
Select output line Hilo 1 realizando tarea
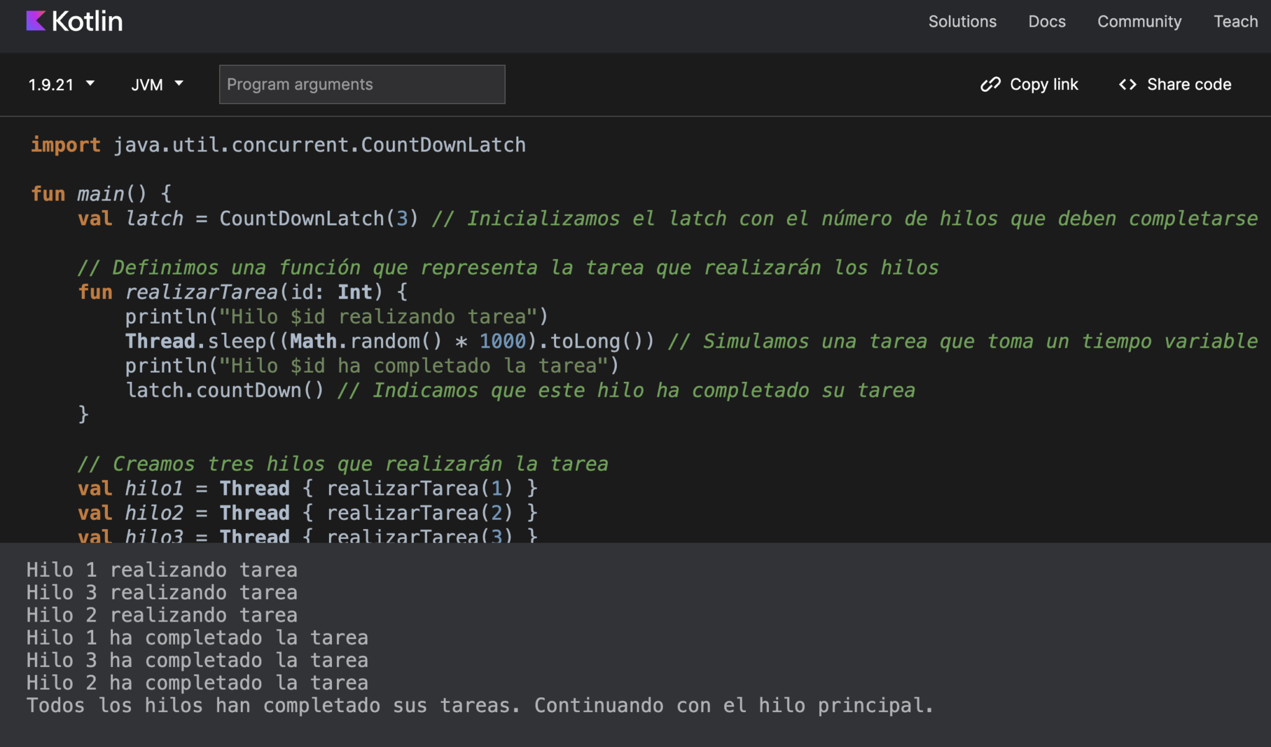[161, 569]
